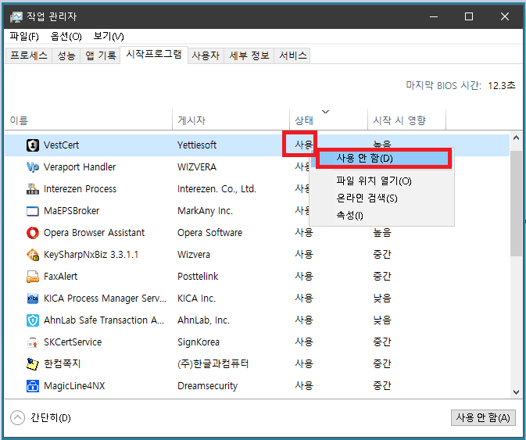Screen dimensions: 526x440
Task: Click the KICA Process Manager icon
Action: pyautogui.click(x=33, y=299)
